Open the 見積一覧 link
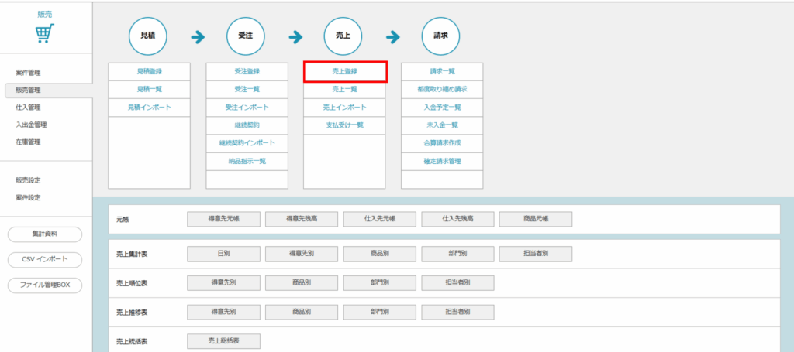 149,89
